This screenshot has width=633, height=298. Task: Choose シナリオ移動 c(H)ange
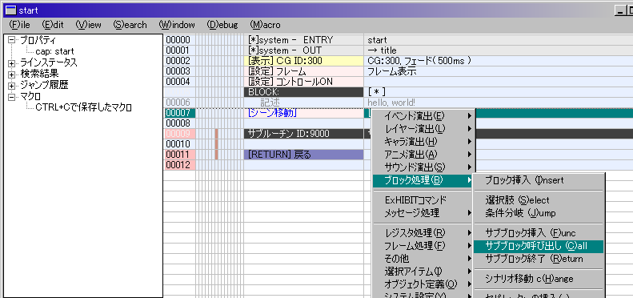(x=538, y=279)
